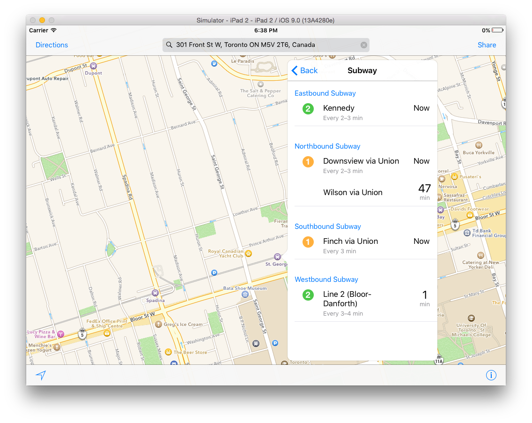The image size is (532, 423).
Task: Tap the Bay station icon
Action: [440, 210]
